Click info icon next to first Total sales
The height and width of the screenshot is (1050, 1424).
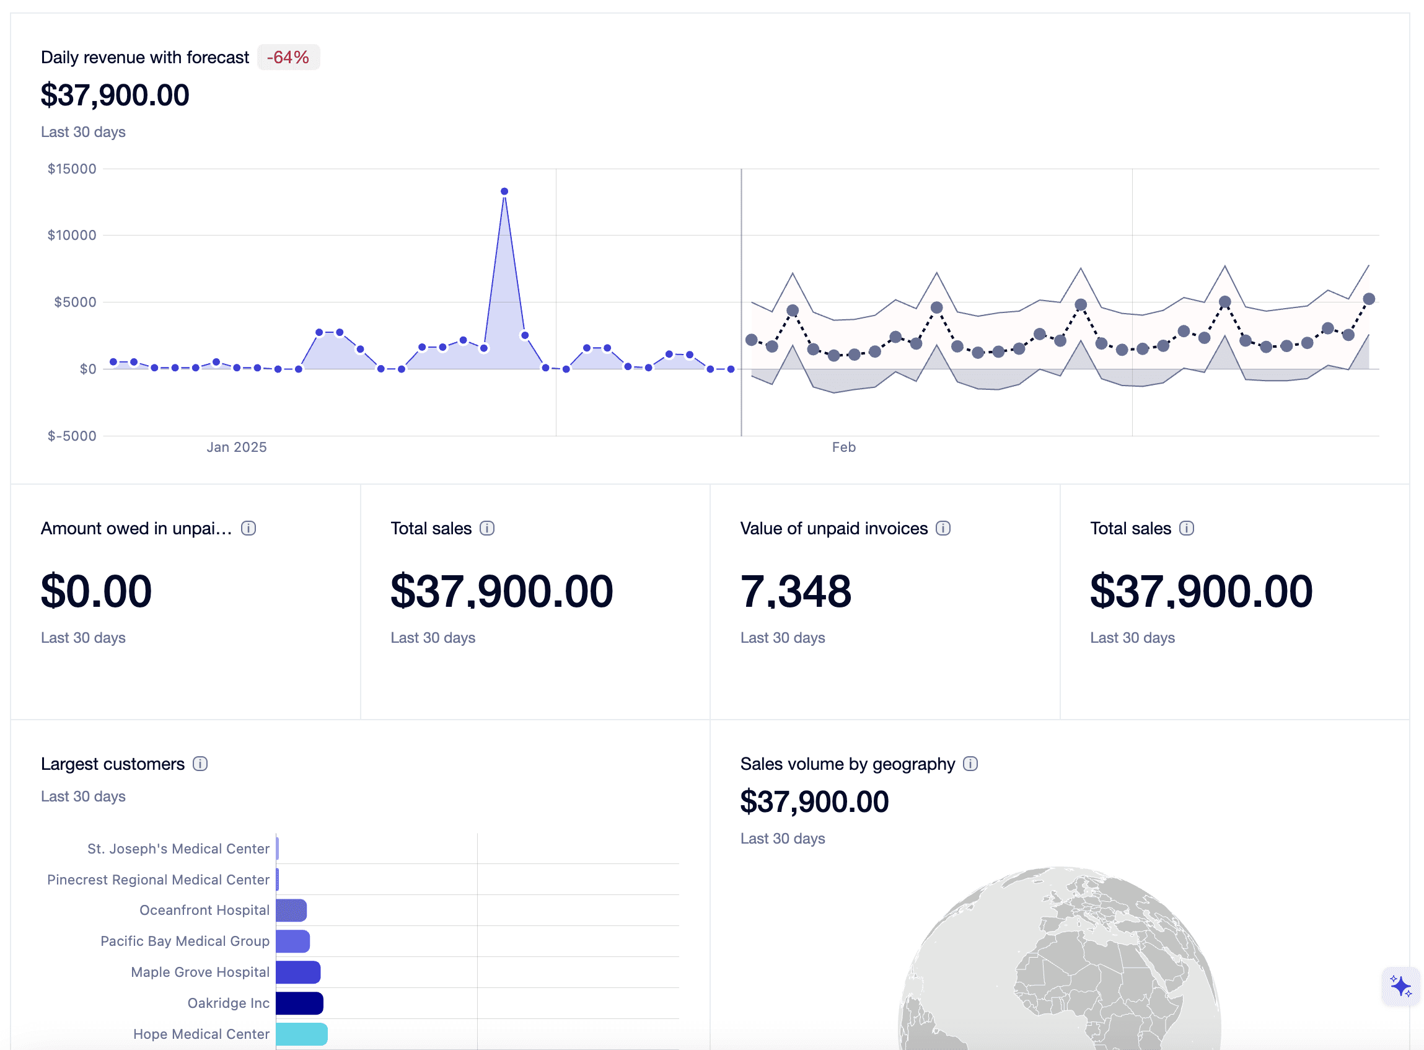[x=486, y=528]
